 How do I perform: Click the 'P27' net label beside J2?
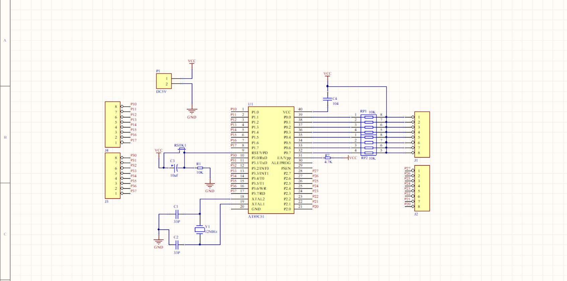click(x=407, y=168)
